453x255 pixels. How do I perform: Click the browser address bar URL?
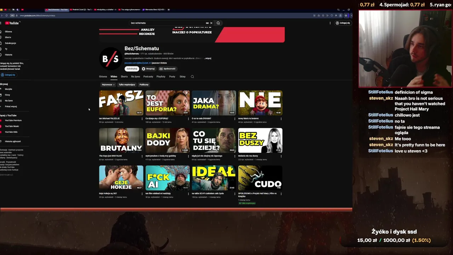(38, 16)
